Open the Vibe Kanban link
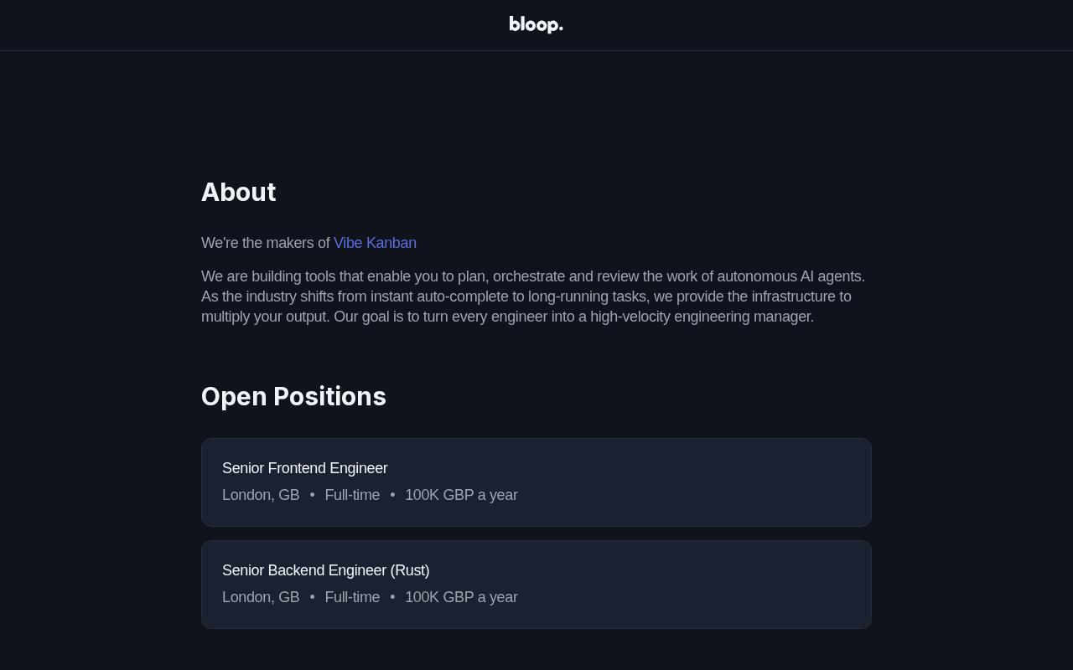1073x670 pixels. click(375, 243)
